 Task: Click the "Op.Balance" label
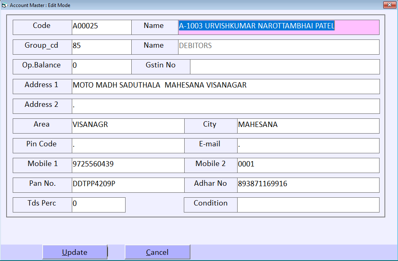click(41, 65)
